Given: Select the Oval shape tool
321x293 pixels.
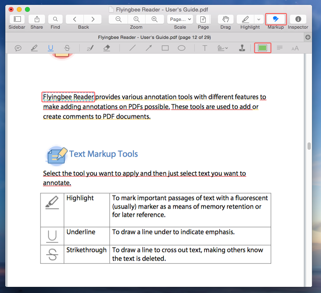Looking at the screenshot, I should tap(182, 48).
